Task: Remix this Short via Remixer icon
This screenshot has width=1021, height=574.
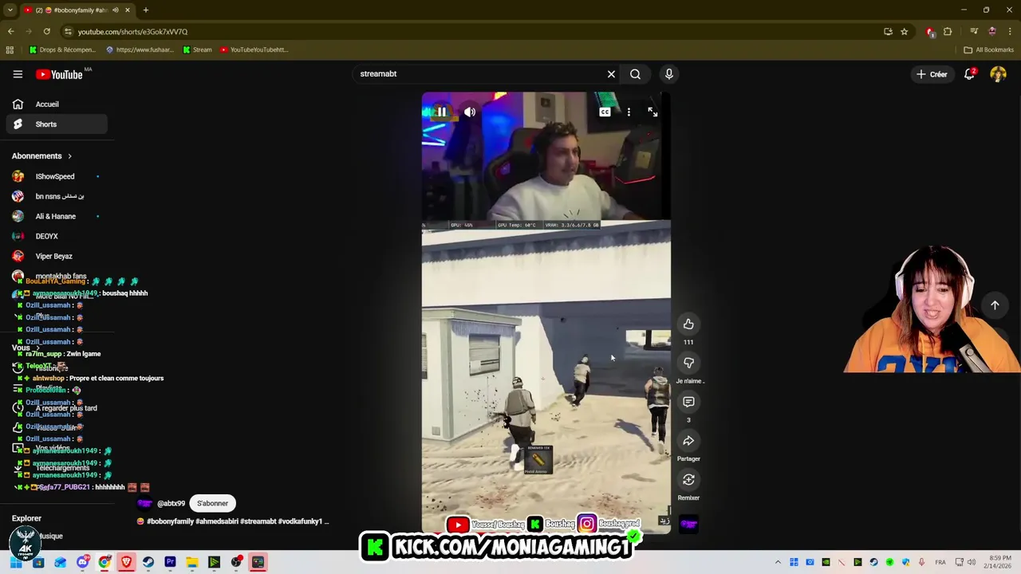Action: (688, 479)
